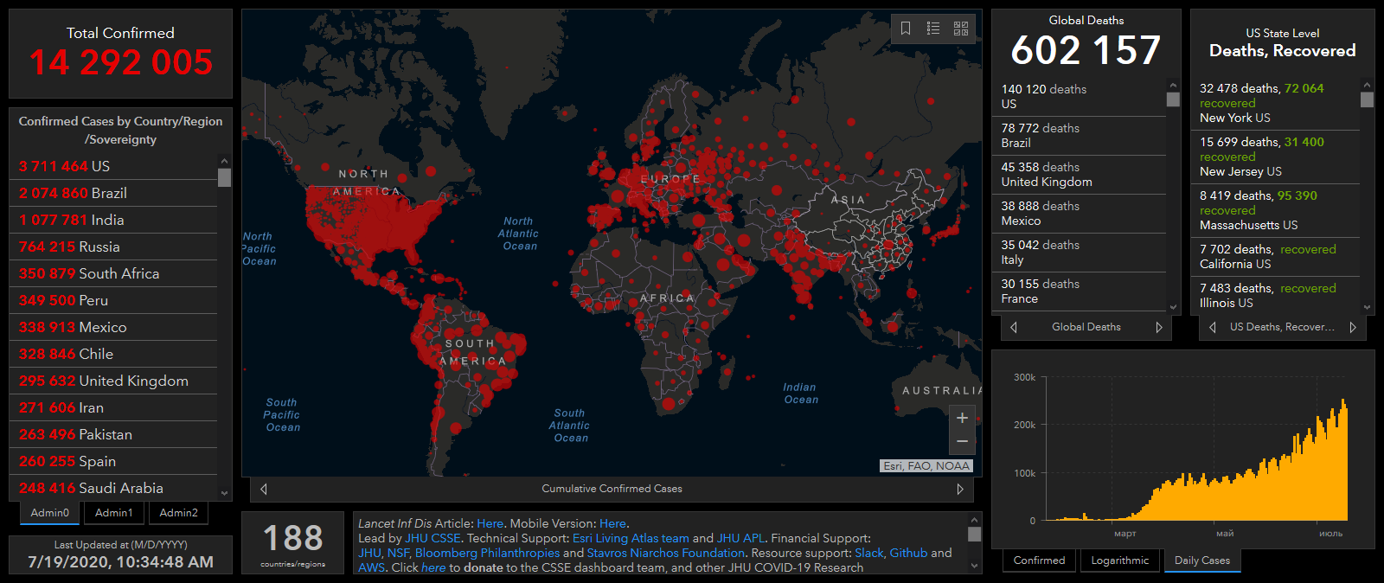Select Peru in the country list

[x=113, y=300]
